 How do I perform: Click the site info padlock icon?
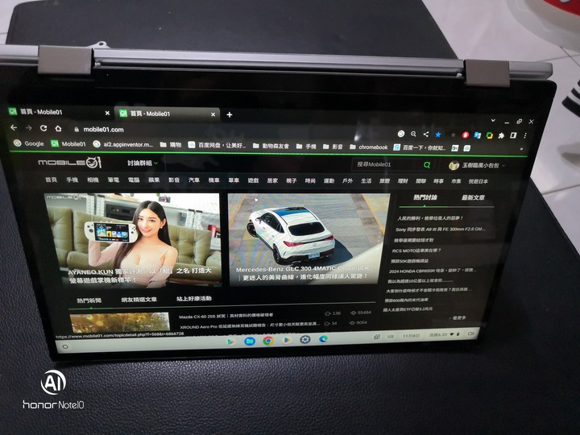[x=77, y=130]
